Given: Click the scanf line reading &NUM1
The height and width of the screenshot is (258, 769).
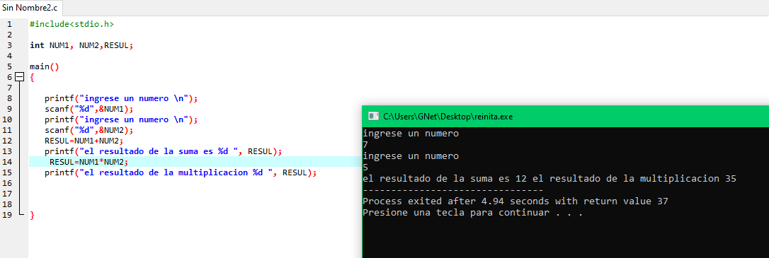Looking at the screenshot, I should coord(89,109).
